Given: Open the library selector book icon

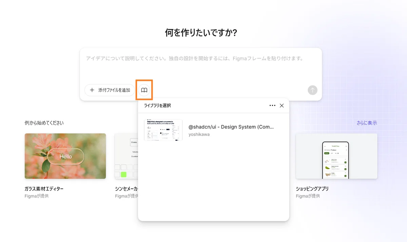Looking at the screenshot, I should (144, 90).
